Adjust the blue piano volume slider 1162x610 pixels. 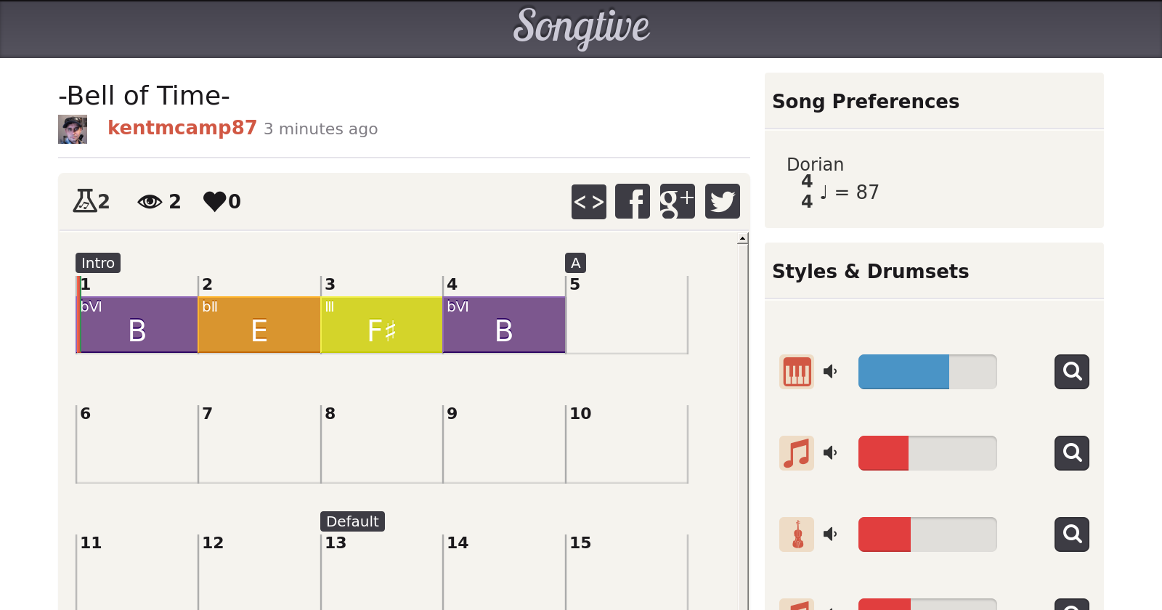[927, 372]
